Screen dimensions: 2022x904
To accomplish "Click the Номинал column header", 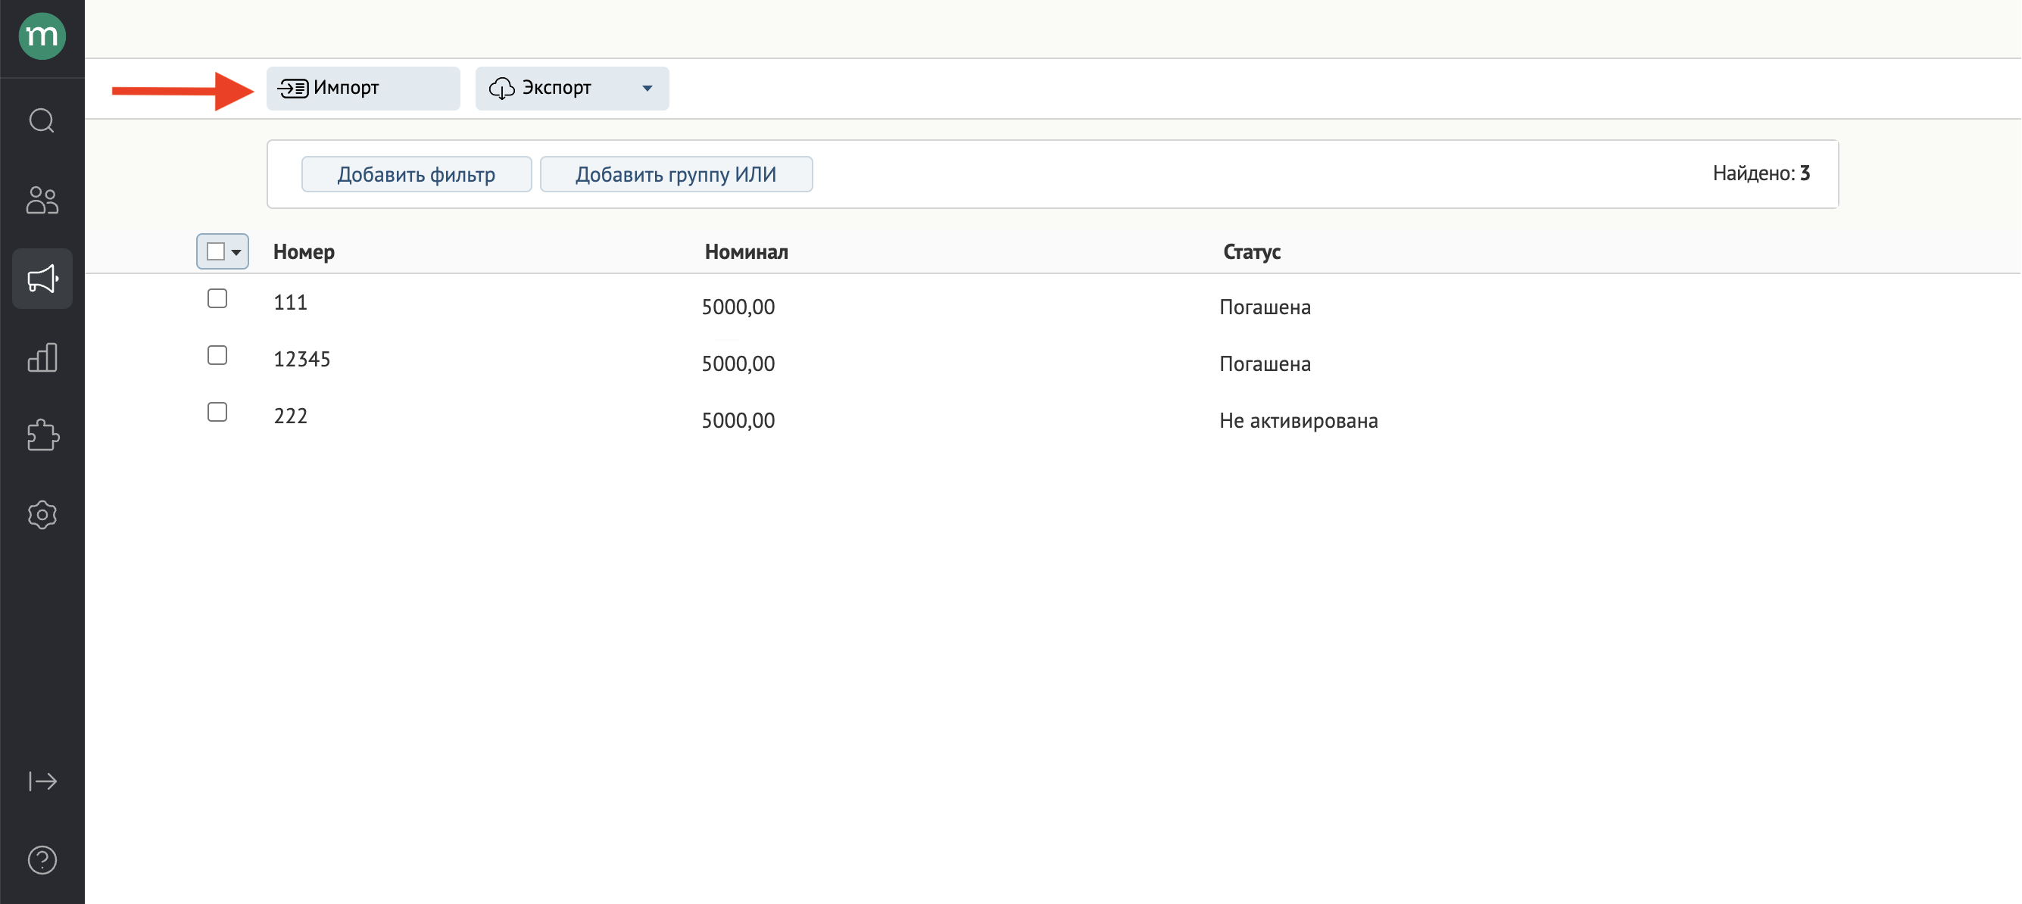I will (x=746, y=252).
